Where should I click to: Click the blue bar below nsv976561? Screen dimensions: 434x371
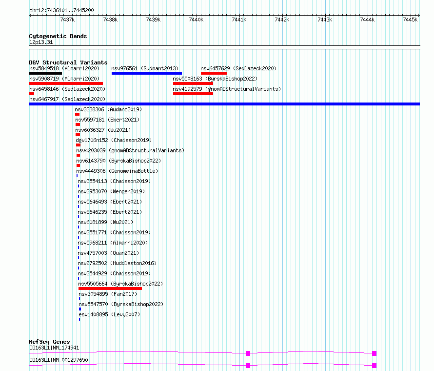(147, 73)
